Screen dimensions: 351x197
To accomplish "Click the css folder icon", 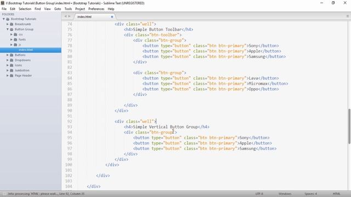I will point(15,34).
